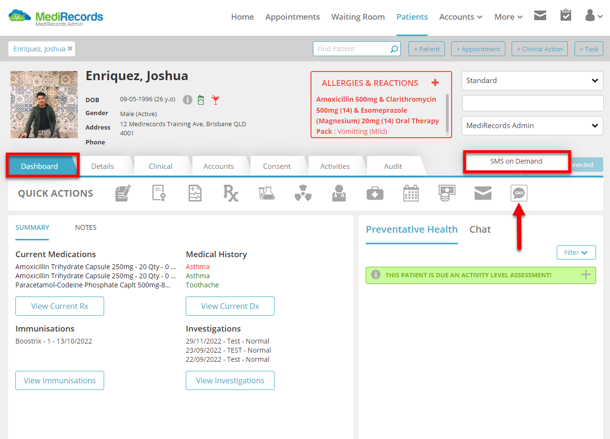
Task: Open the user profile menu icon
Action: (594, 15)
